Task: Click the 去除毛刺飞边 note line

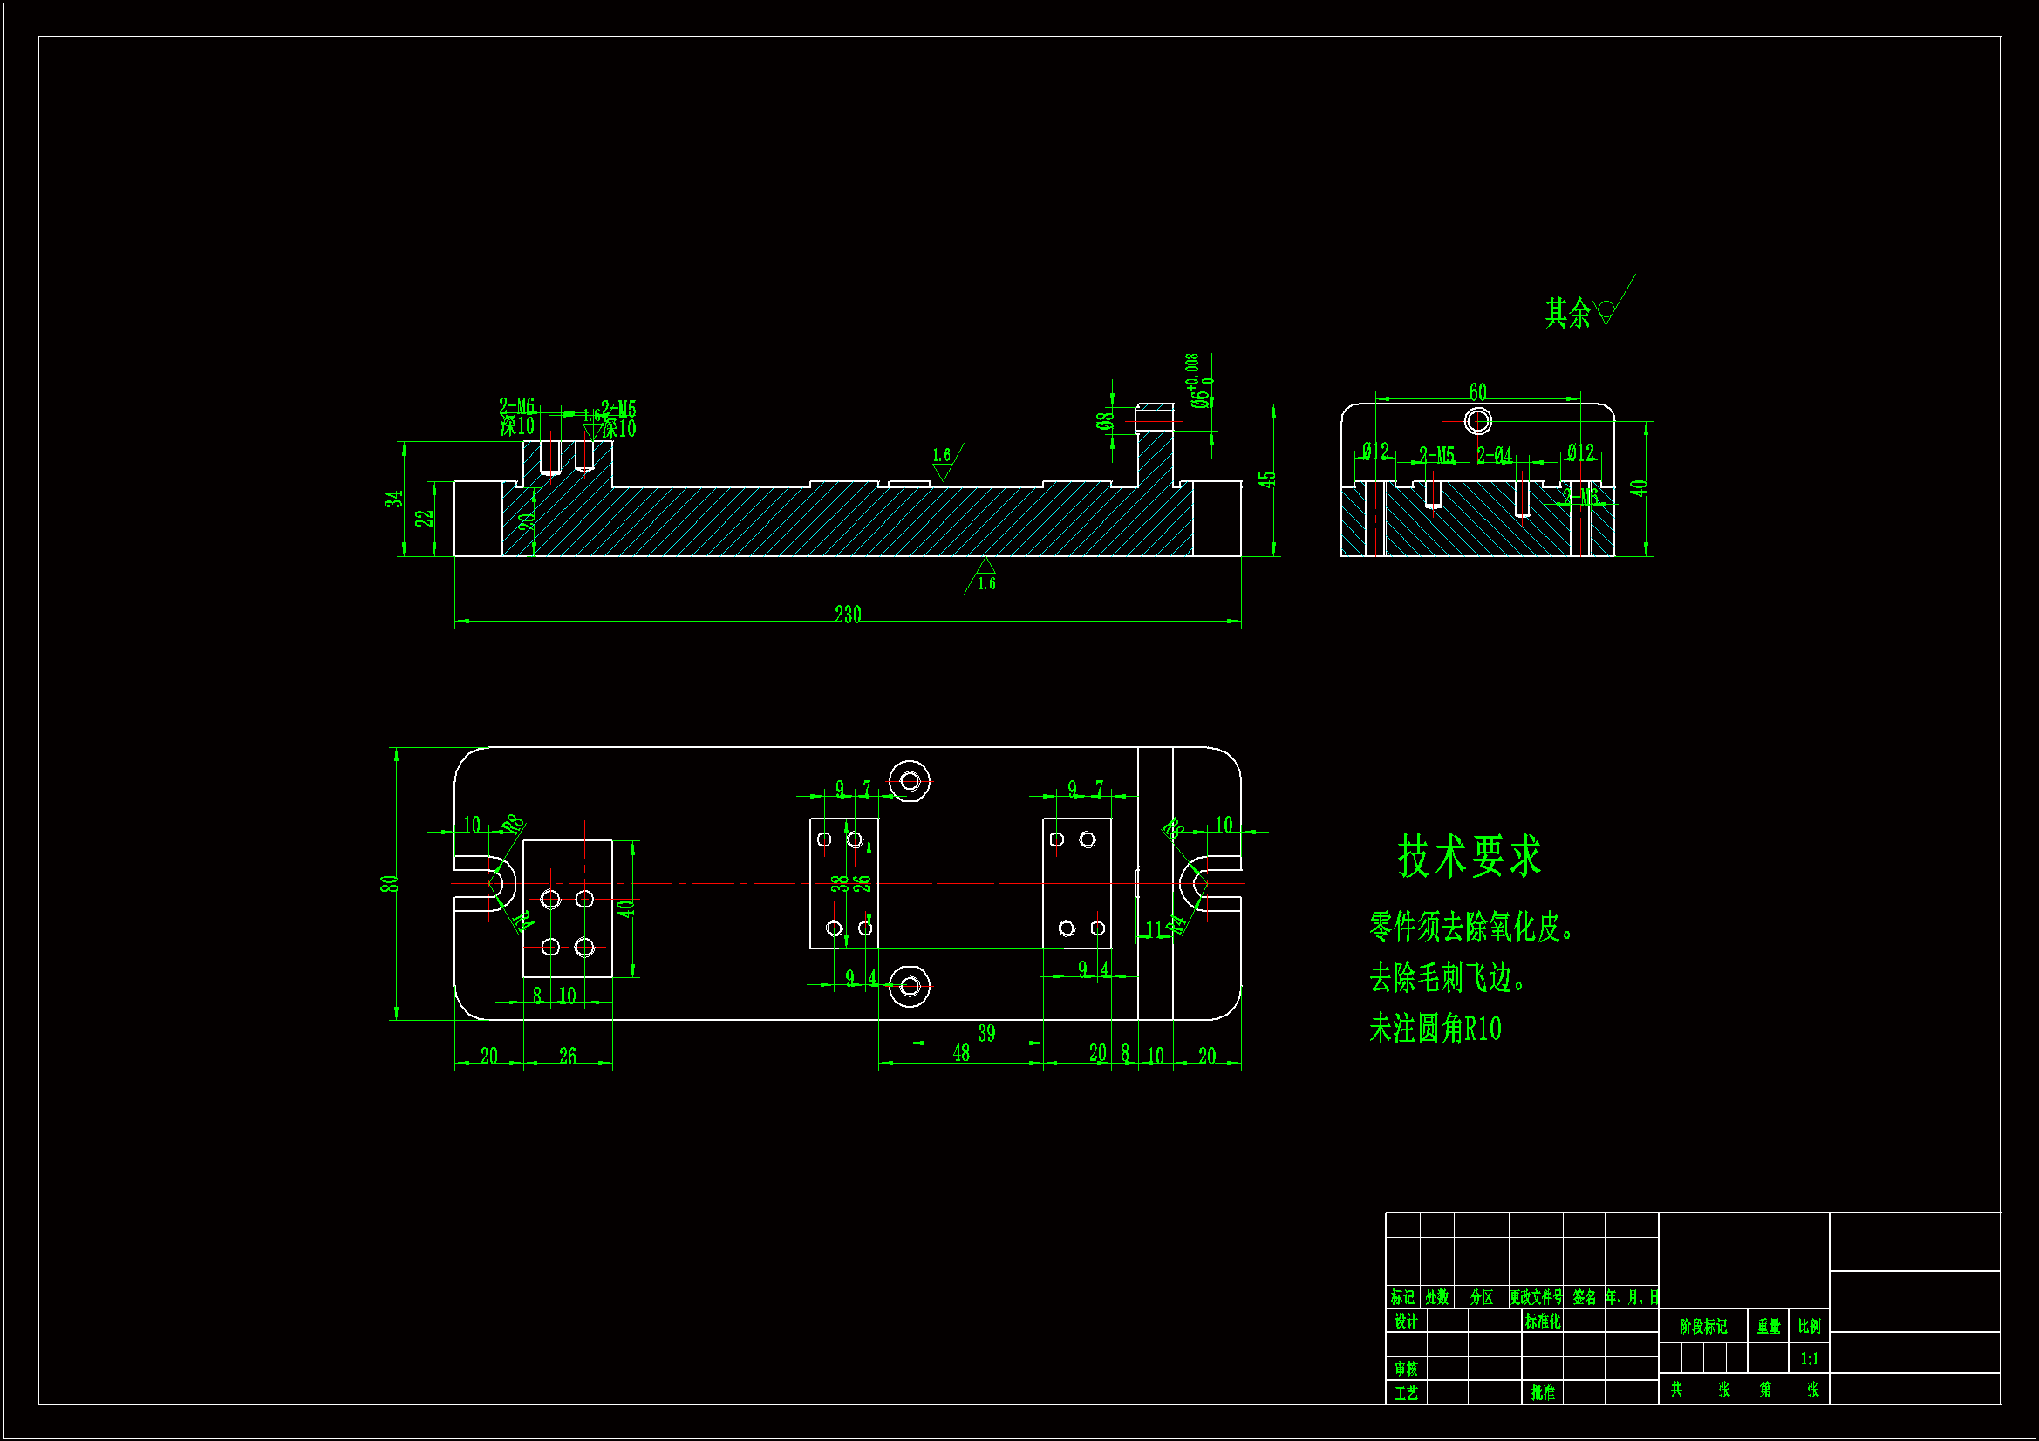Action: 1448,978
